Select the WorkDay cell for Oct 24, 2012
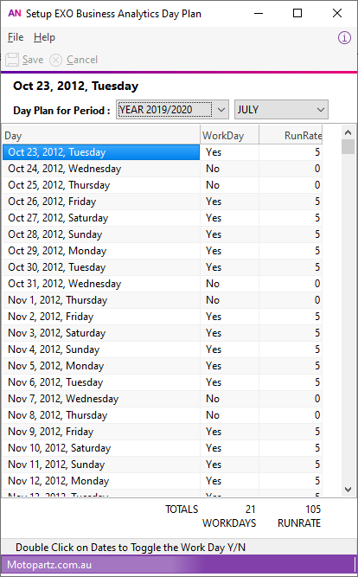Image resolution: width=358 pixels, height=577 pixels. (x=230, y=169)
